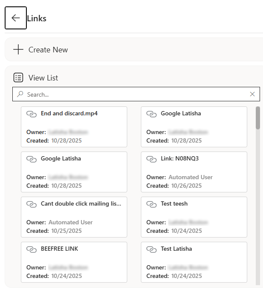Image resolution: width=263 pixels, height=292 pixels.
Task: Open the Create New section
Action: (x=48, y=50)
